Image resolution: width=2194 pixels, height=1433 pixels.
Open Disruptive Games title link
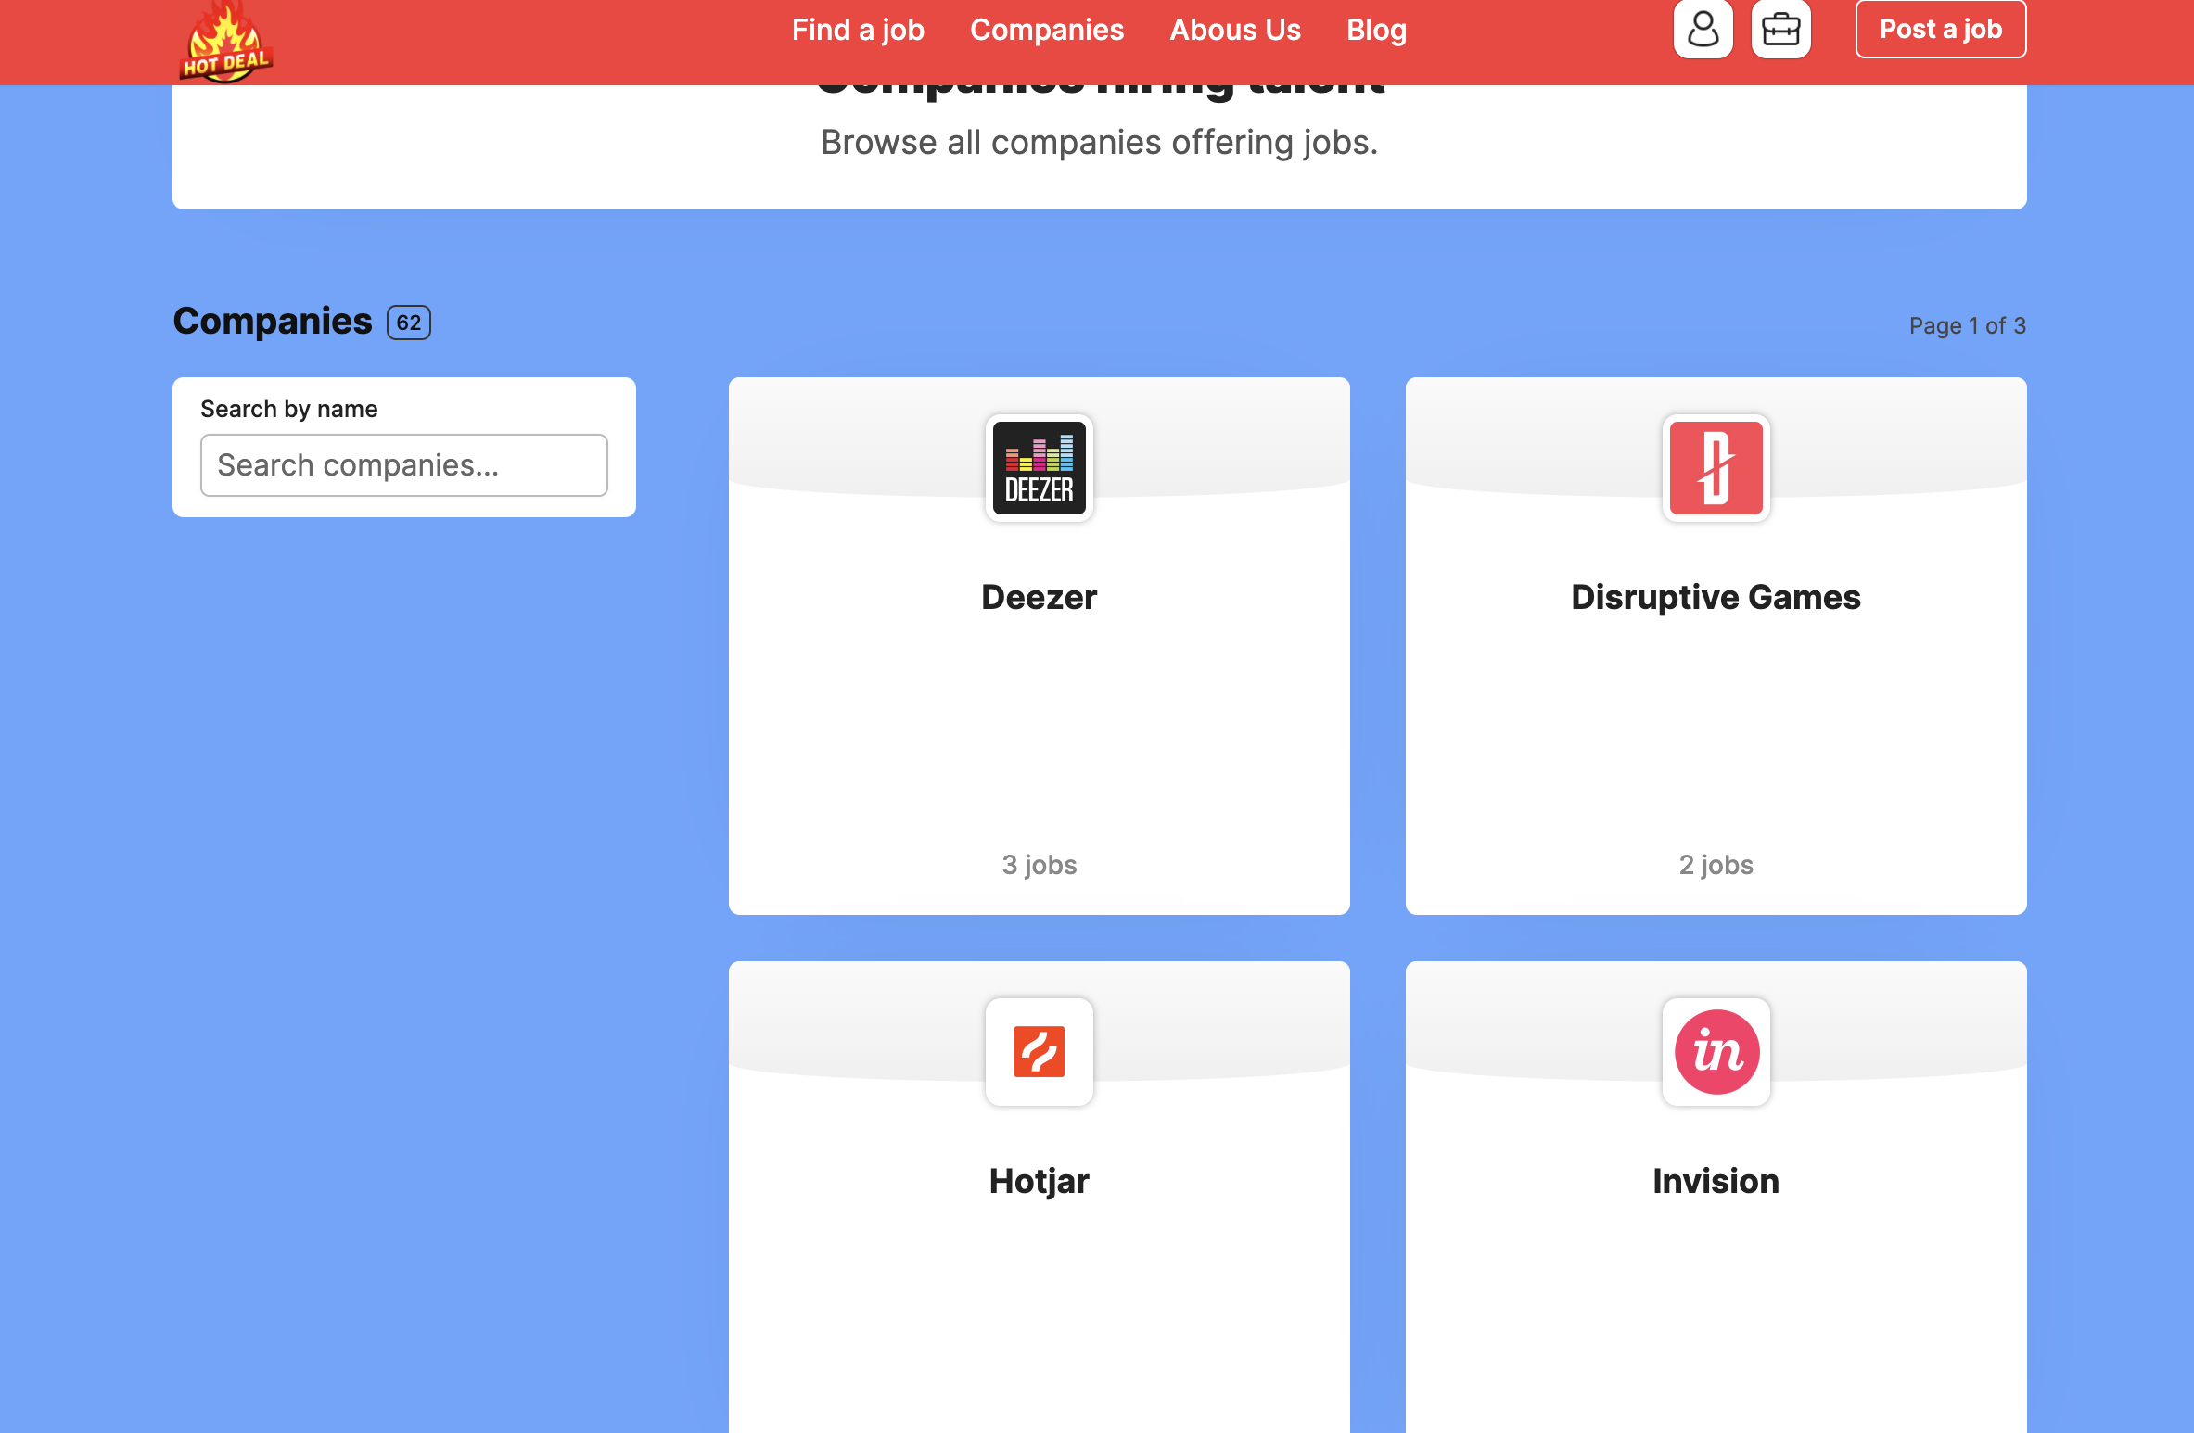pos(1716,597)
